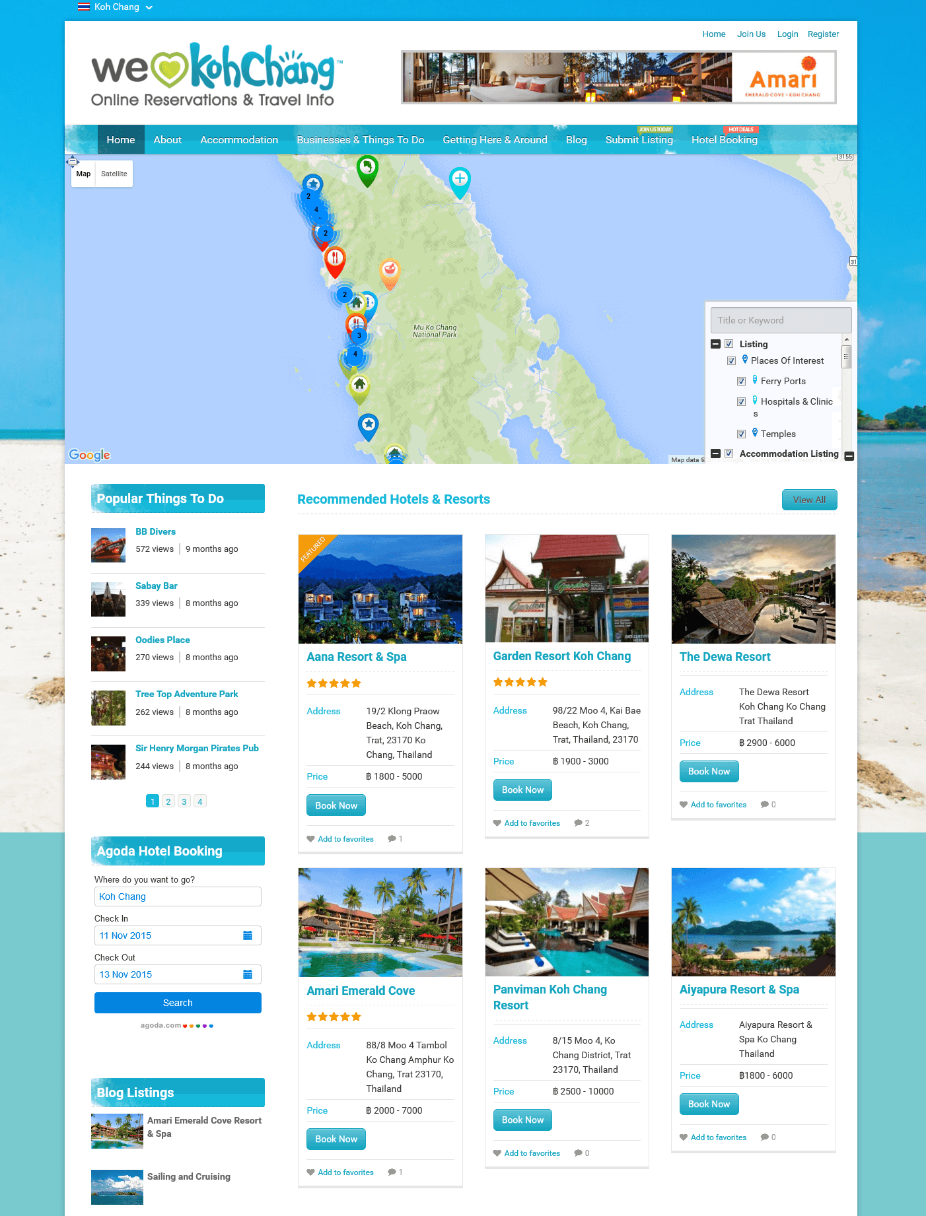The height and width of the screenshot is (1216, 926).
Task: Open Getting Here & Around menu
Action: 495,140
